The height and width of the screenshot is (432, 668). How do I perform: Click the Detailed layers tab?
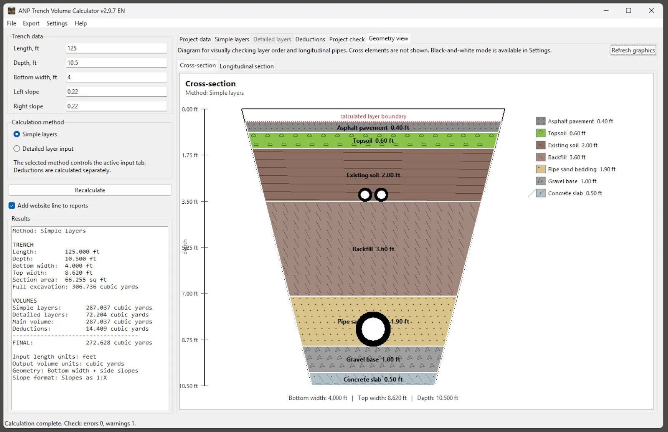[x=272, y=39]
